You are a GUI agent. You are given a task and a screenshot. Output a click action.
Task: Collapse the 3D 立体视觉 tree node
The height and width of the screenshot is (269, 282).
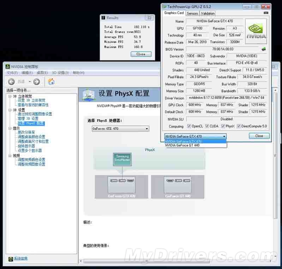point(10,96)
